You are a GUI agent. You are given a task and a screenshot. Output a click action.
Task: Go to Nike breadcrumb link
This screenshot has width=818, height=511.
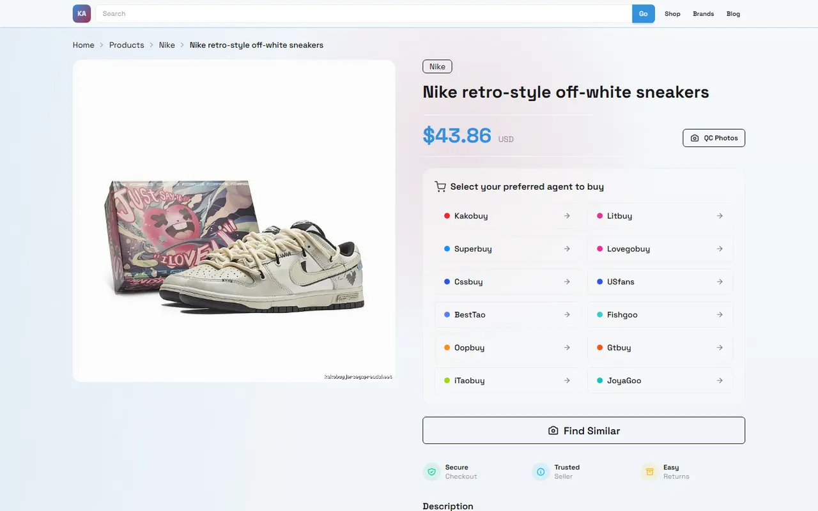tap(167, 45)
